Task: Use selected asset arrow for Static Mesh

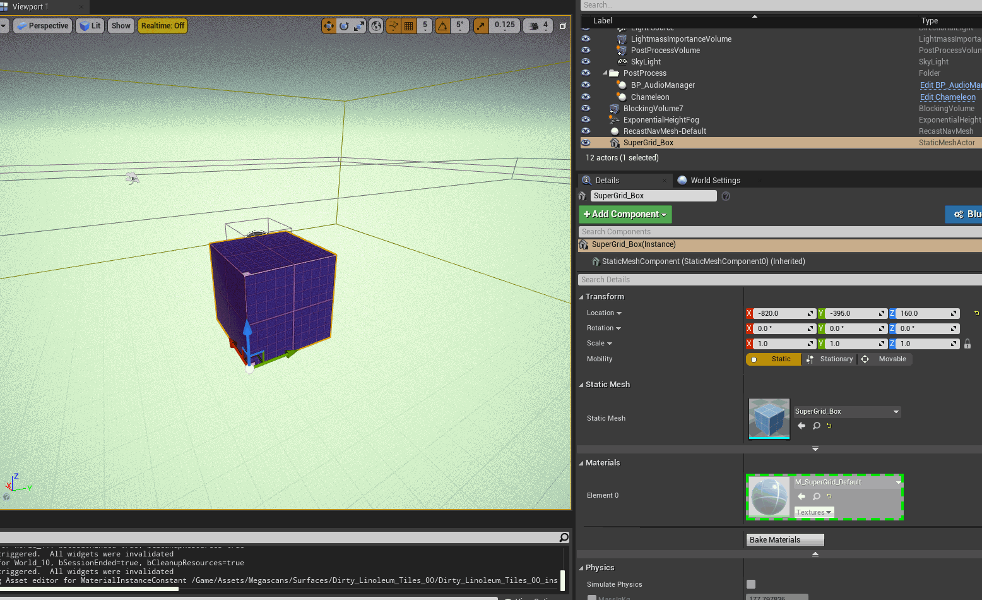Action: pyautogui.click(x=802, y=426)
